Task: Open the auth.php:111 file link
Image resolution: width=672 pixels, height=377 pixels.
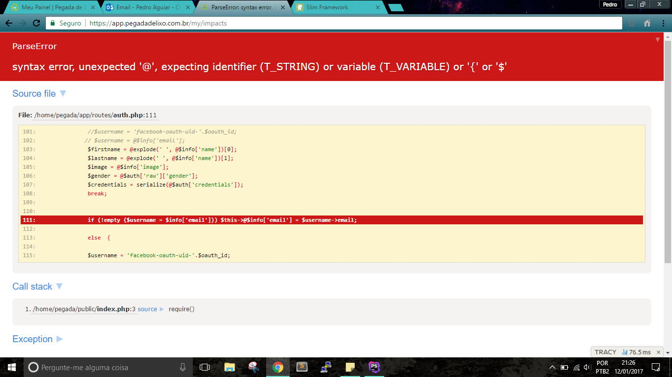Action: [95, 115]
